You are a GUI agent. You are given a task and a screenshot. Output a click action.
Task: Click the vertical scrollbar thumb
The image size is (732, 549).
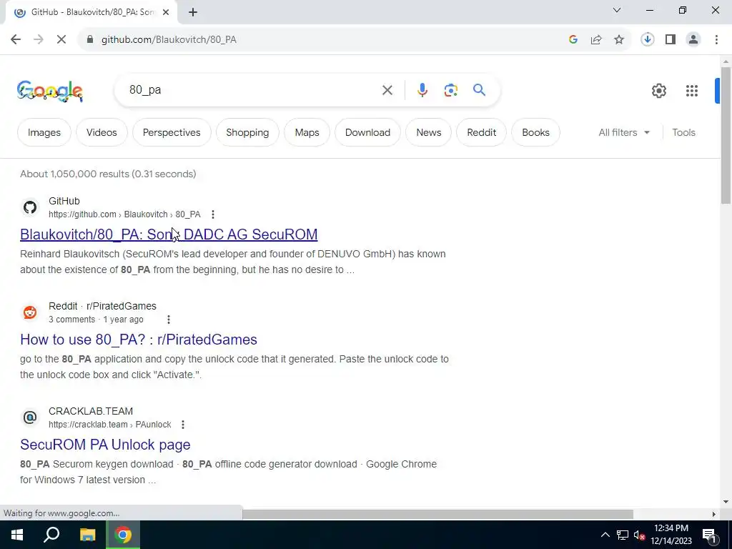tap(726, 135)
